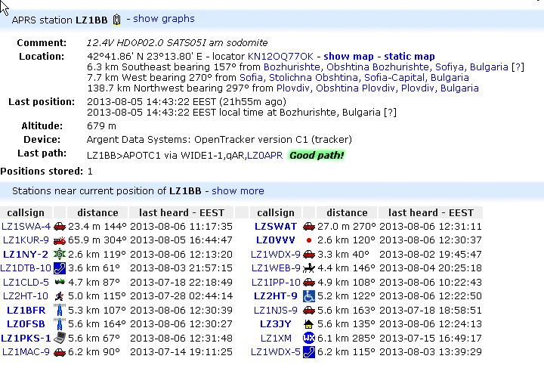Click the KN12OQ77OK locator link
The width and height of the screenshot is (544, 365).
pos(281,57)
